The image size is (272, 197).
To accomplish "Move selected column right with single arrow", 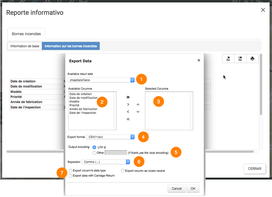I will point(128,104).
